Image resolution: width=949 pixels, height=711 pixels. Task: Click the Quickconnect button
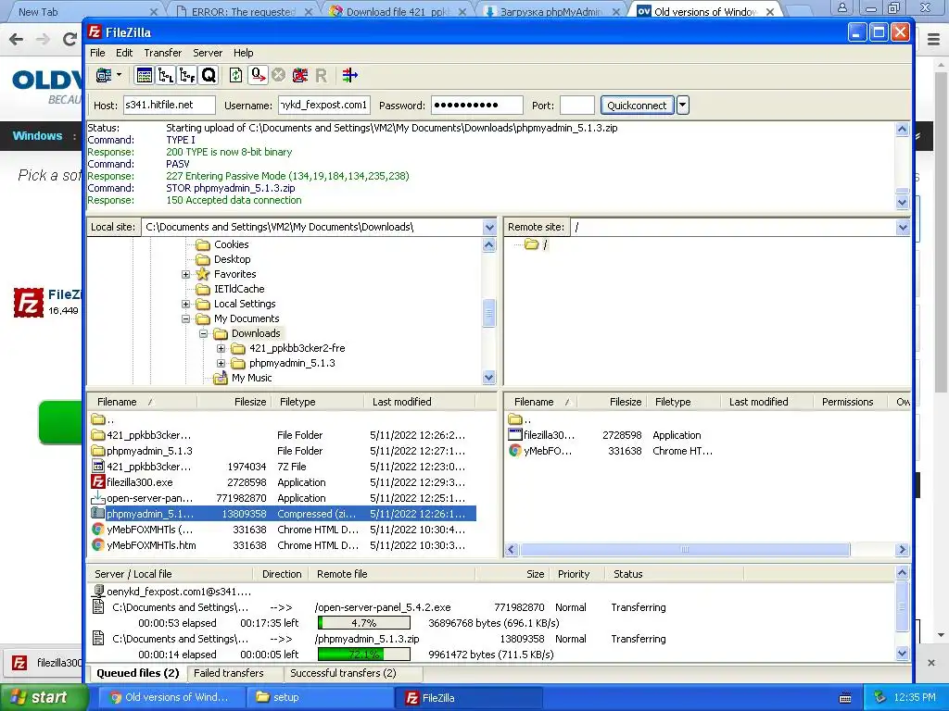(637, 106)
